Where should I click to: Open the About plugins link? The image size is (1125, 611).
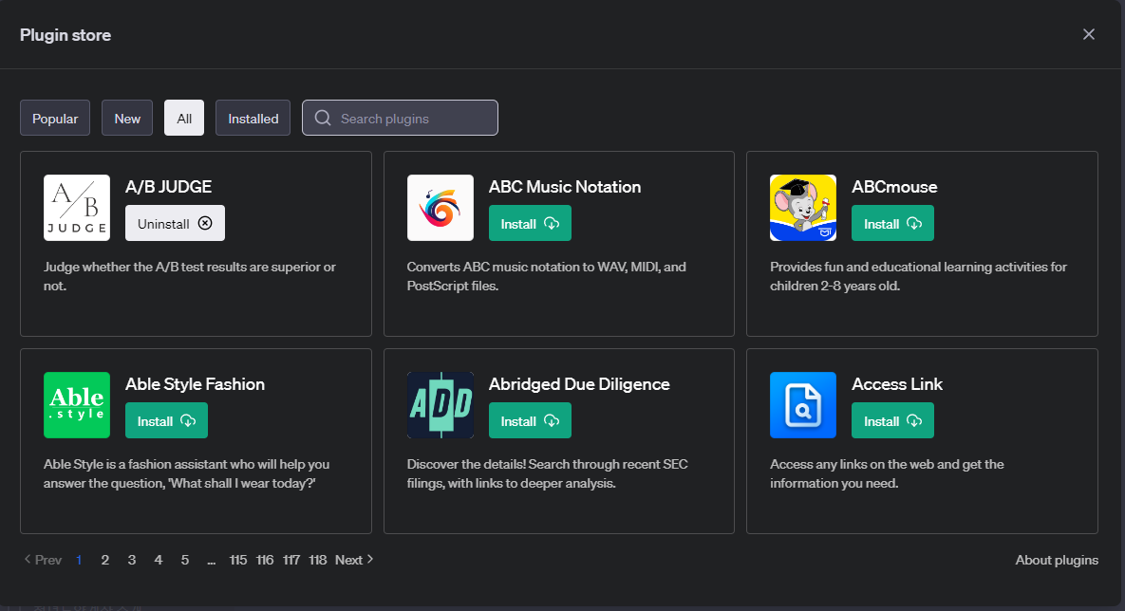coord(1057,560)
